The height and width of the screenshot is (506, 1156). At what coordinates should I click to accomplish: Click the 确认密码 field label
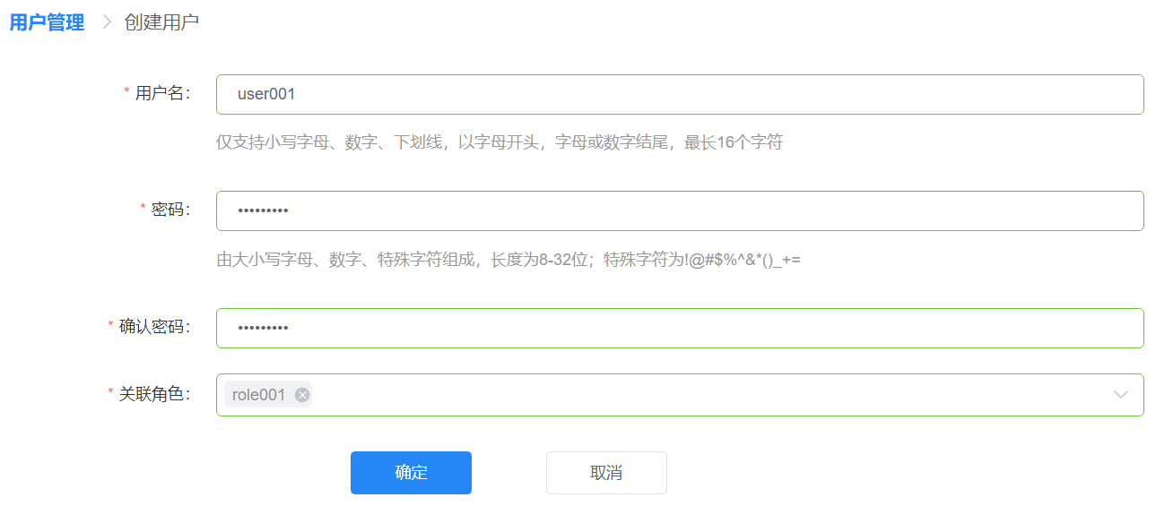click(154, 327)
